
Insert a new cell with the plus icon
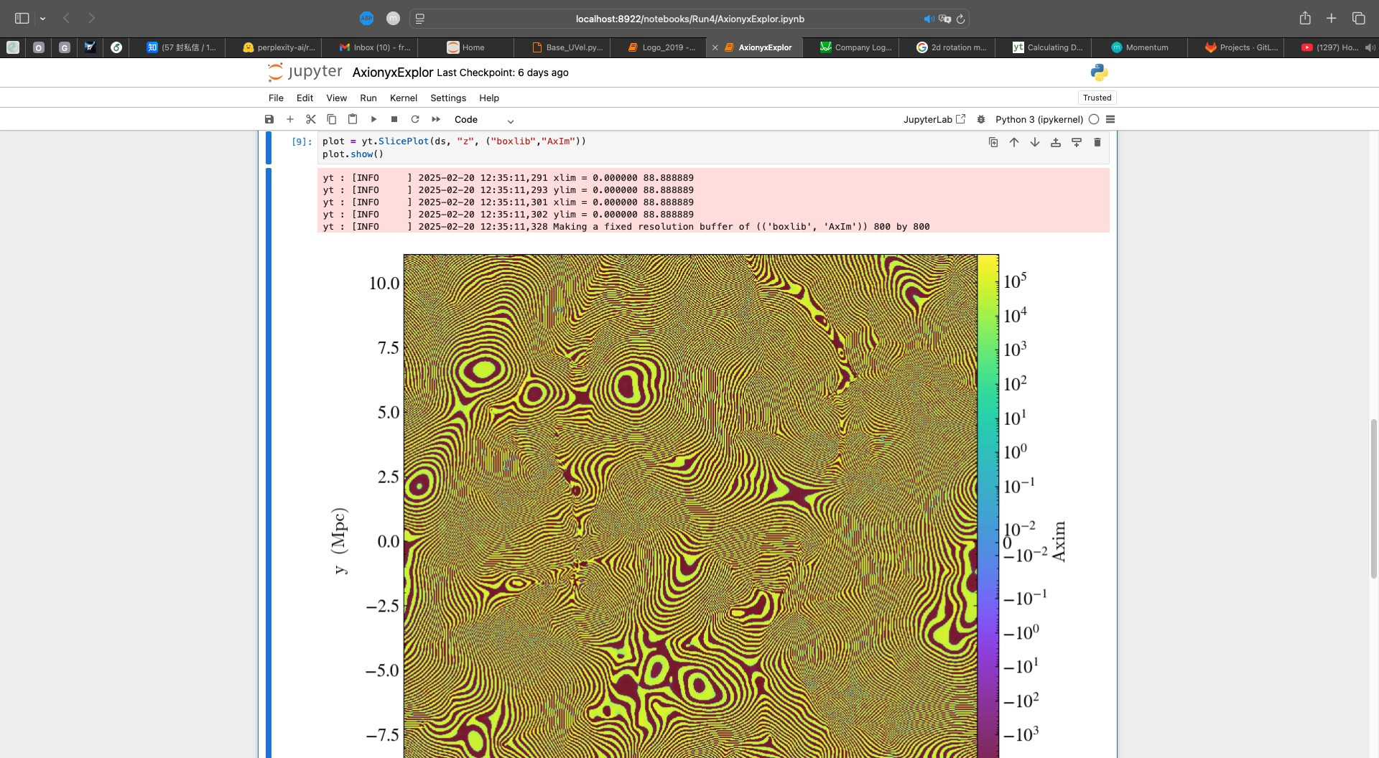[x=290, y=119]
